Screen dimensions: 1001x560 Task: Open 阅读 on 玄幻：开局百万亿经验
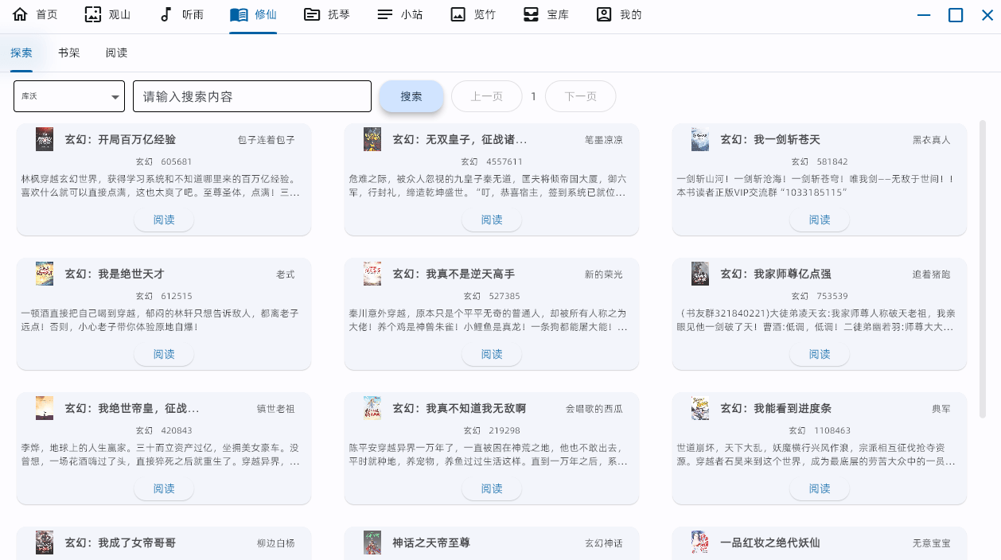coord(164,220)
